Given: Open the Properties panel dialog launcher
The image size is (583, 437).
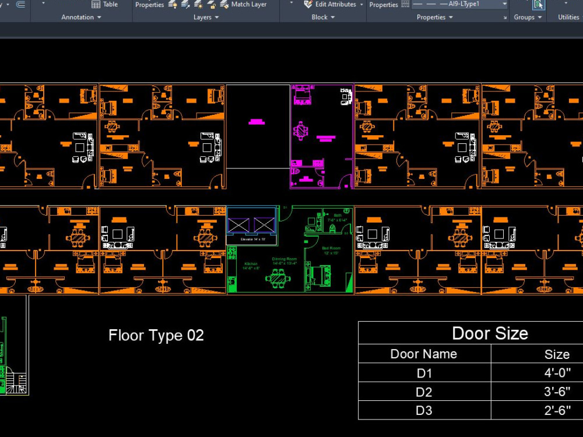Looking at the screenshot, I should click(x=505, y=17).
